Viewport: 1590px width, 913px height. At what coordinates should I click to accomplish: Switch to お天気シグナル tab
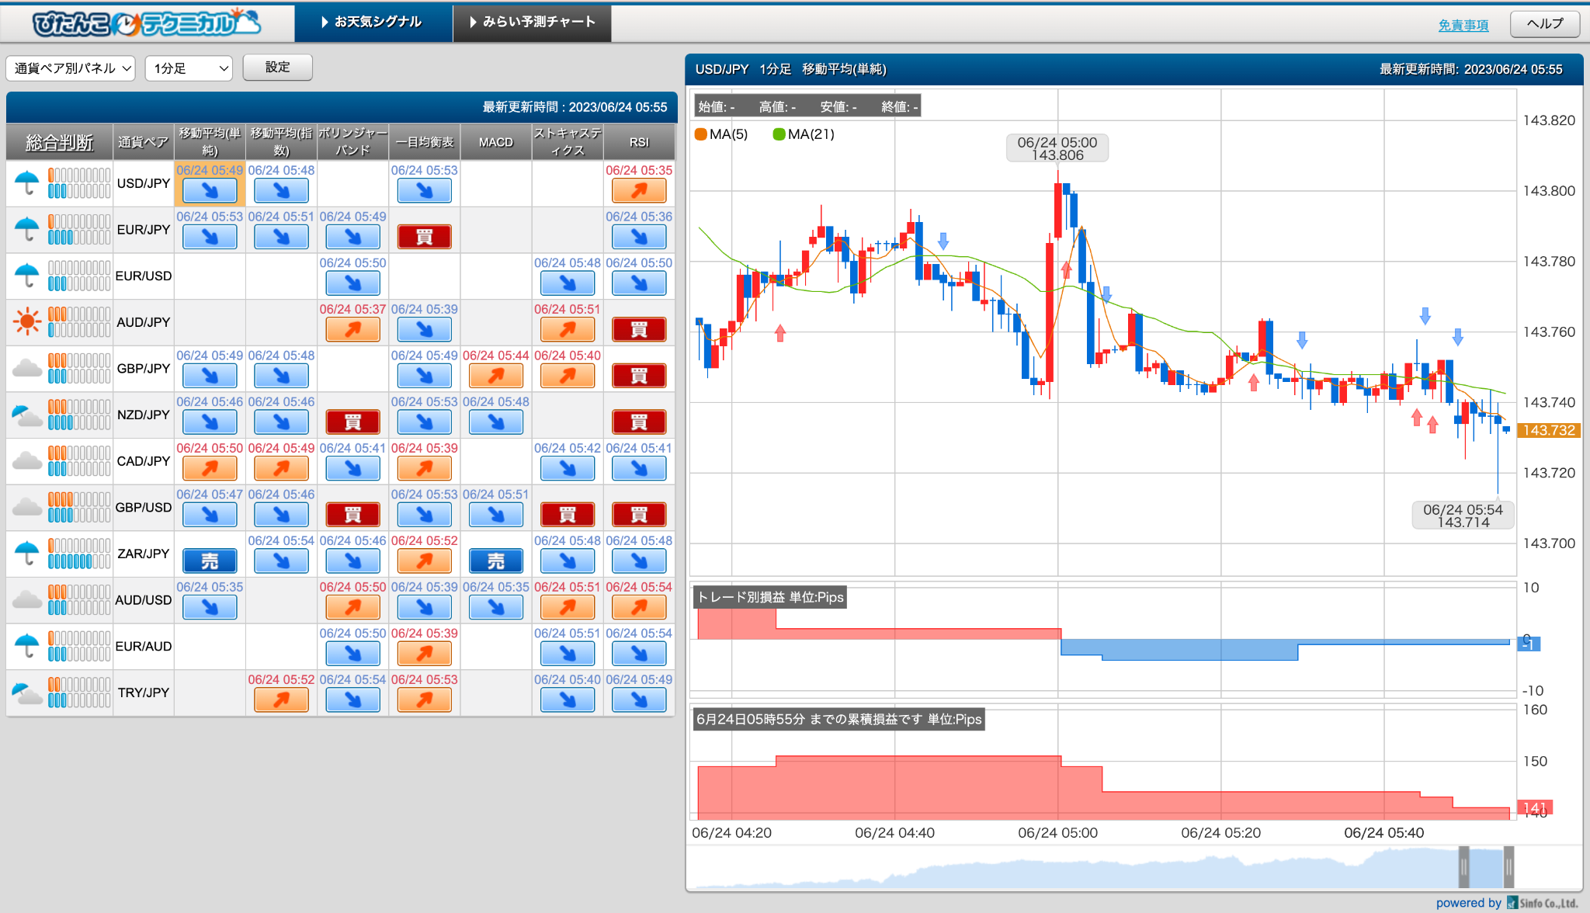[373, 23]
